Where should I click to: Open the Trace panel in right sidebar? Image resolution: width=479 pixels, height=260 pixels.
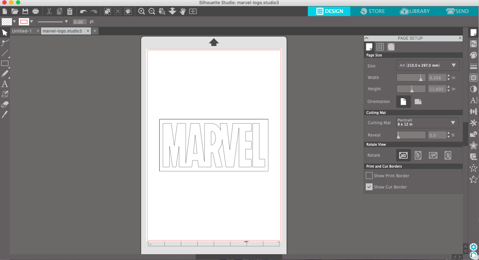tap(474, 78)
